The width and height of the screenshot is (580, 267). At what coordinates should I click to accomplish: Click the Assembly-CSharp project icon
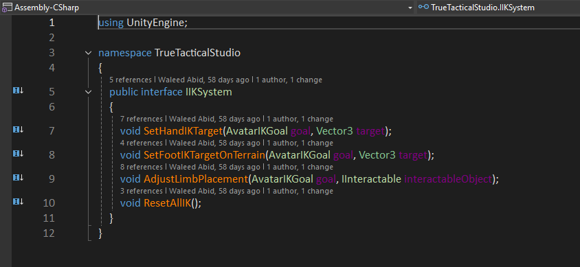click(x=7, y=8)
